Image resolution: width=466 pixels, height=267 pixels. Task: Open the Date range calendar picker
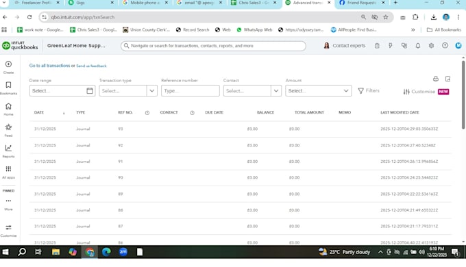pos(90,90)
